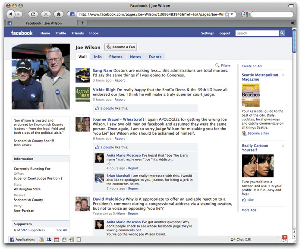The image size is (302, 249).
Task: Open the Really Cartoon Yourself cartoon image
Action: pos(258,166)
